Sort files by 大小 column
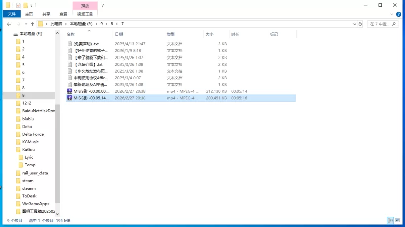The image size is (405, 227). pyautogui.click(x=209, y=34)
